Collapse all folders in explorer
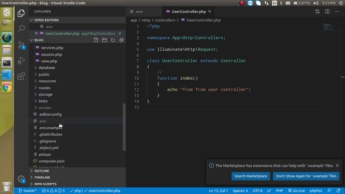Screen dimensions: 345x194 pyautogui.click(x=121, y=40)
